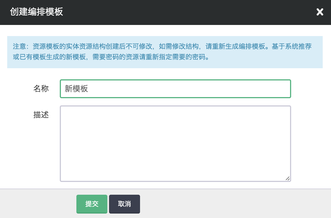
Task: Click the 提交 button to submit
Action: click(x=92, y=204)
